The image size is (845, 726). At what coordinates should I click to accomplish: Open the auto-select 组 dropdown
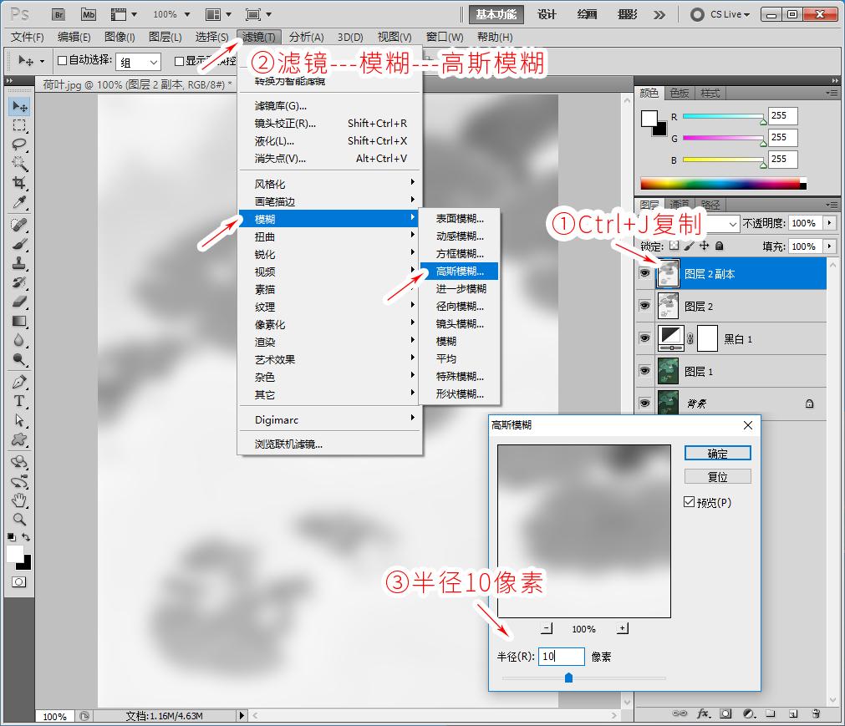pos(139,63)
